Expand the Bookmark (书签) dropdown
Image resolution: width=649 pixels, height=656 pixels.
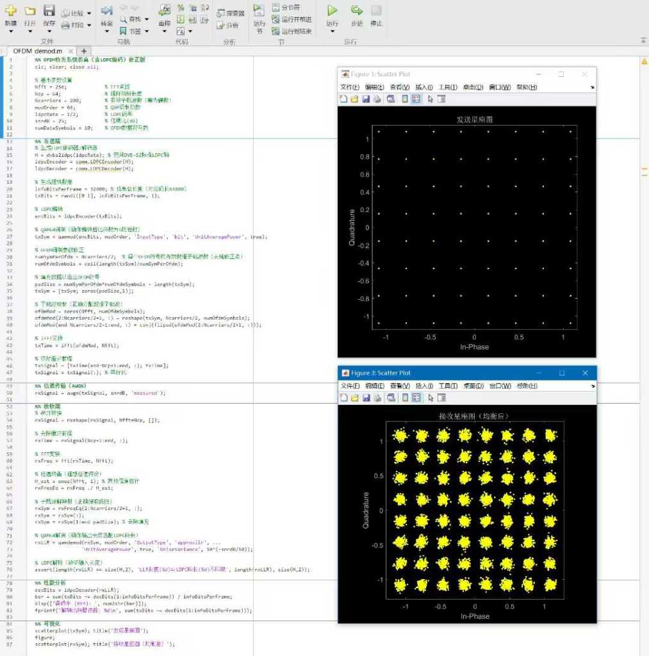click(x=146, y=31)
